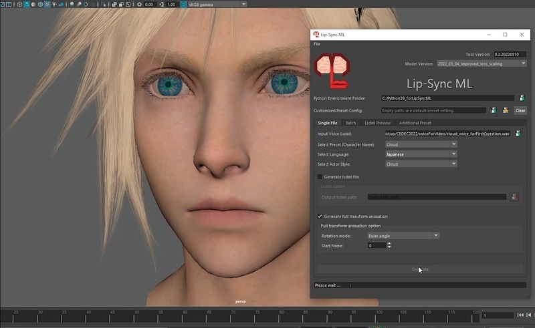Viewport: 535px width, 328px height.
Task: Click the persp camera label in viewport
Action: point(240,301)
